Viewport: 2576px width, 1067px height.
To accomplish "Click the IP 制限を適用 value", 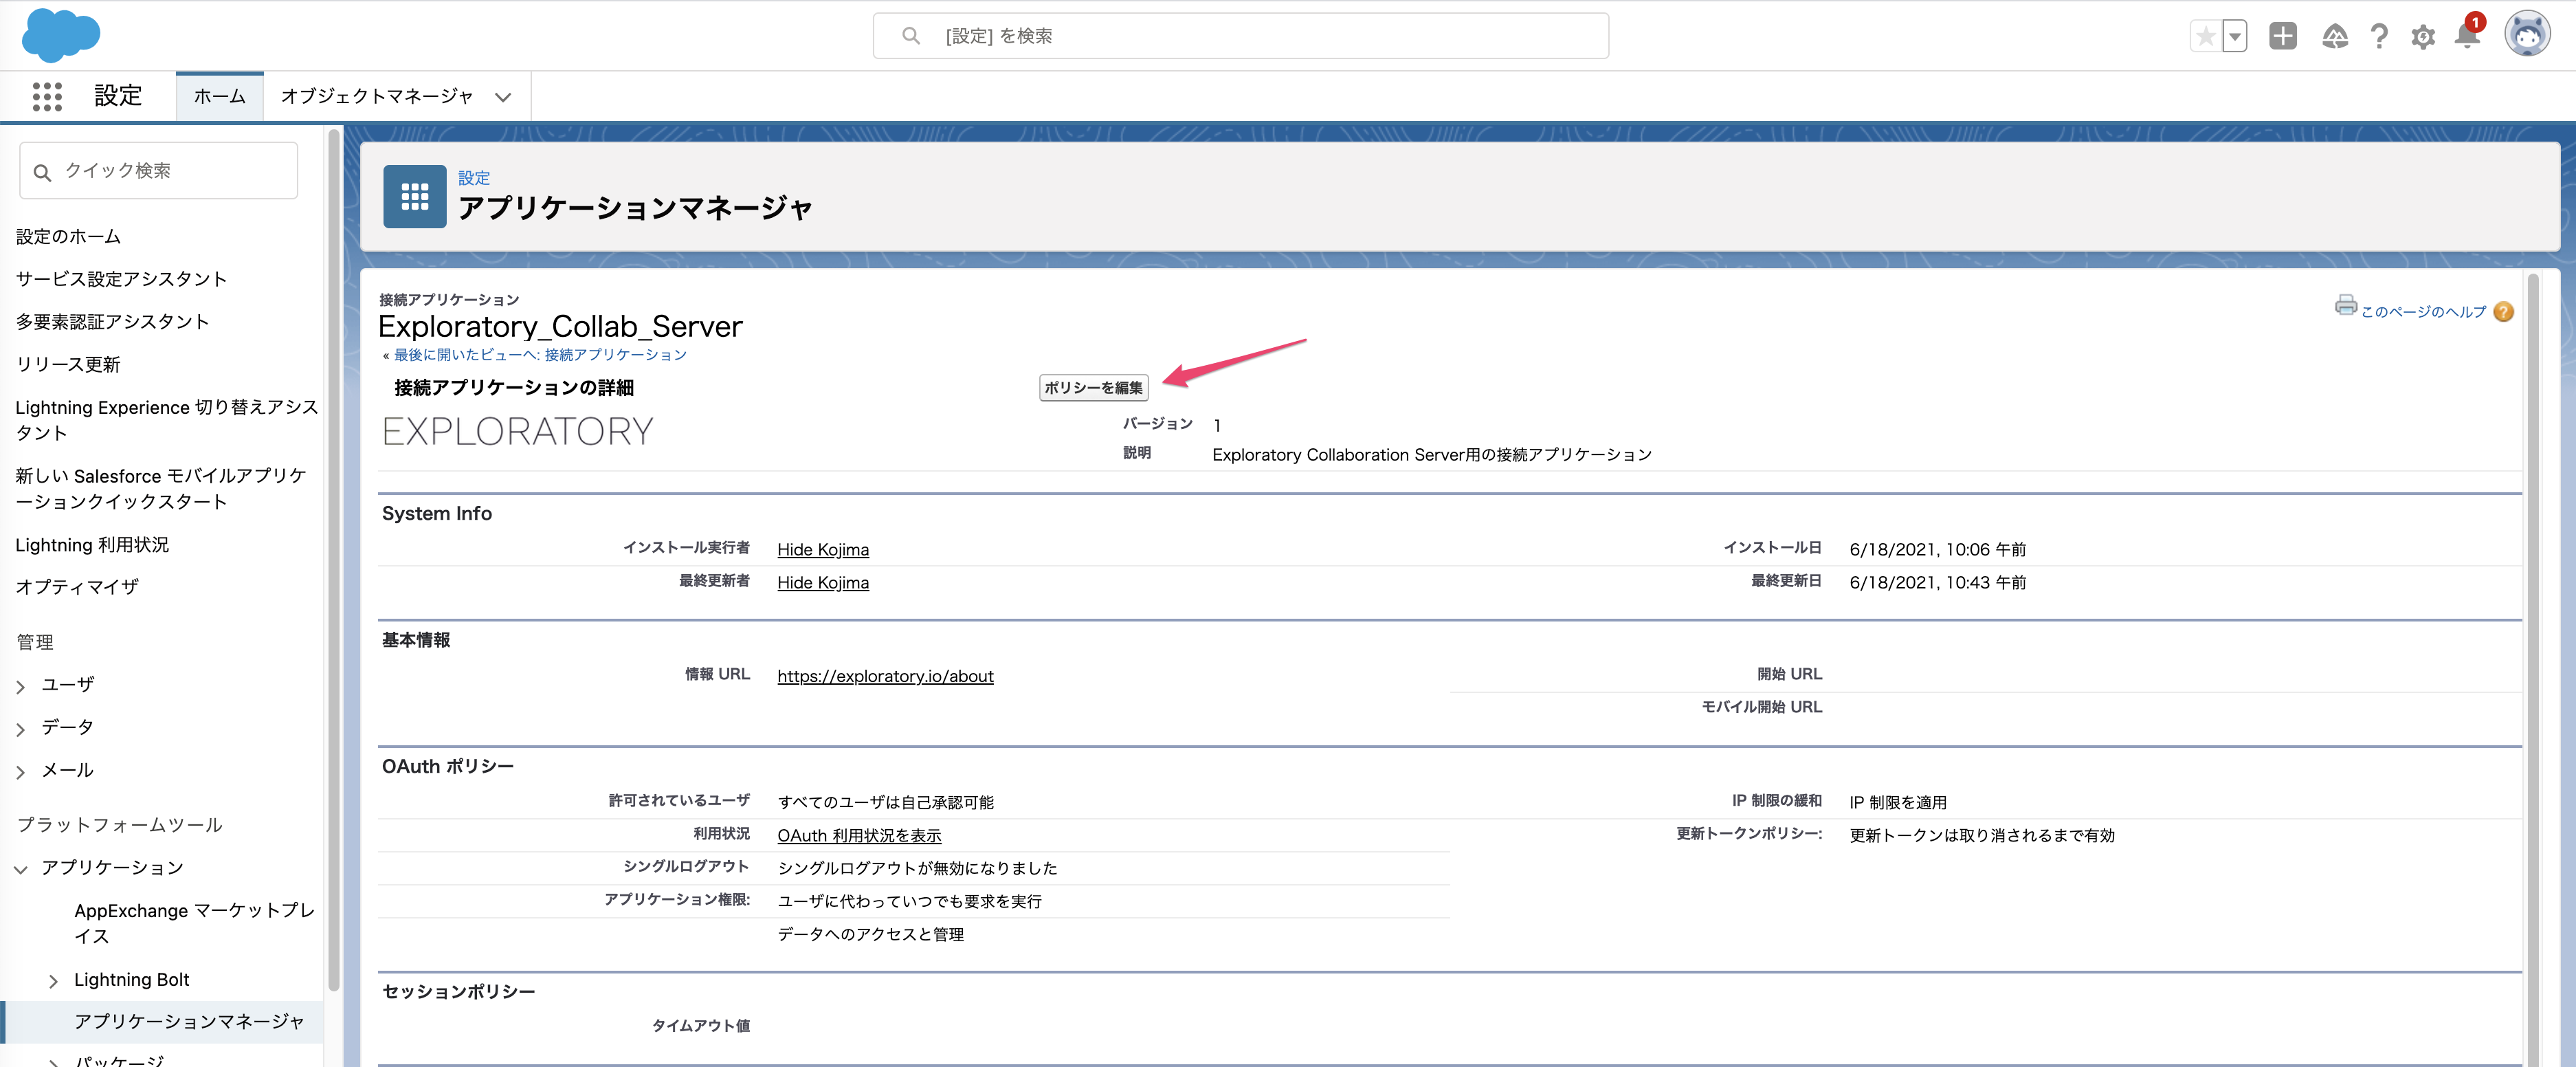I will (x=1897, y=802).
